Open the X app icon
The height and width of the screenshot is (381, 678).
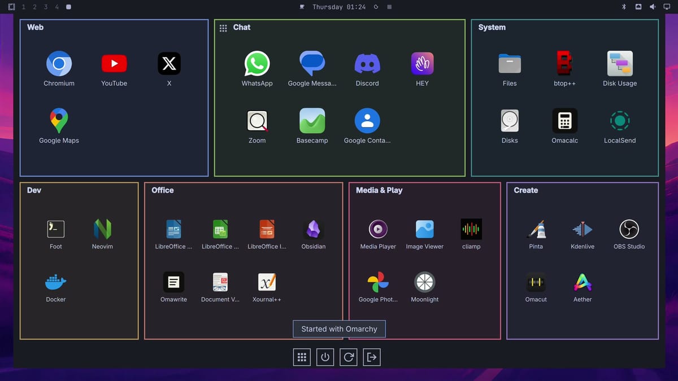tap(169, 64)
